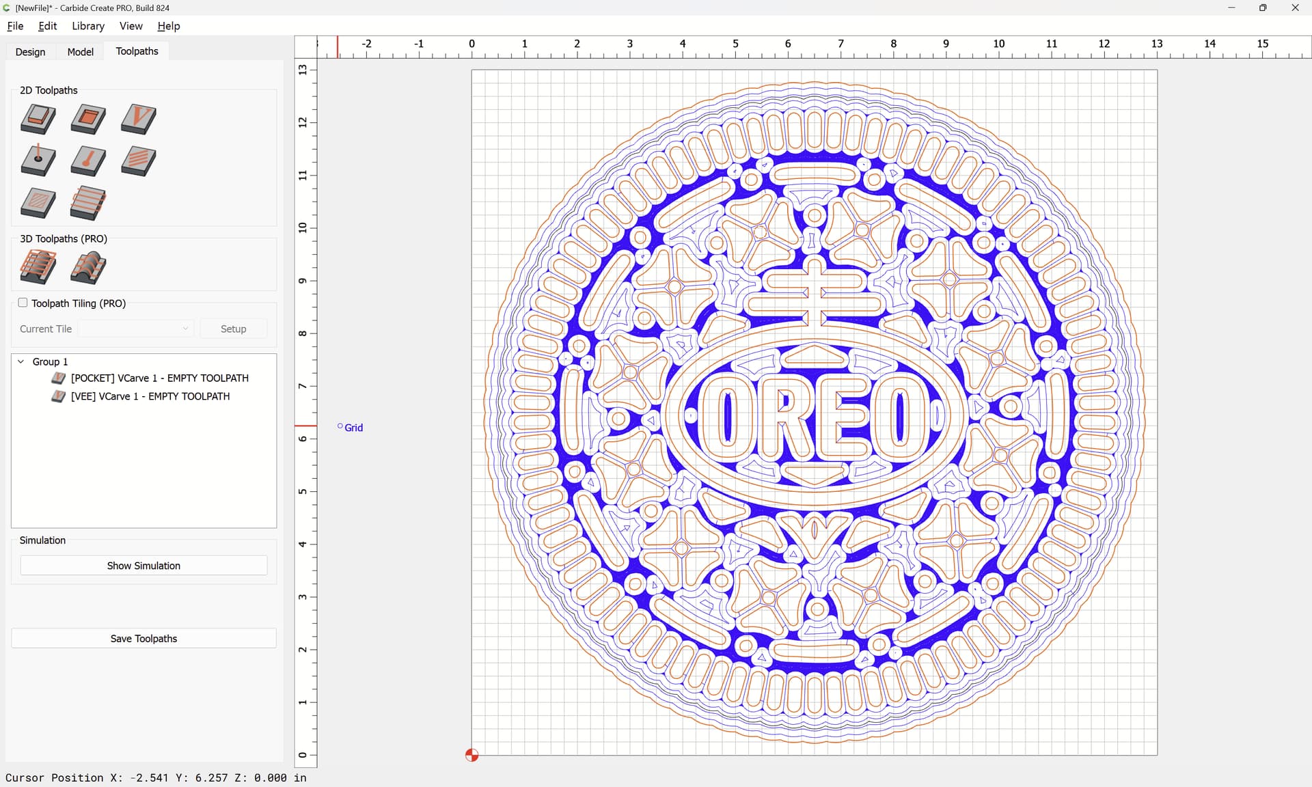Click the Show Simulation button
This screenshot has width=1312, height=787.
click(143, 566)
